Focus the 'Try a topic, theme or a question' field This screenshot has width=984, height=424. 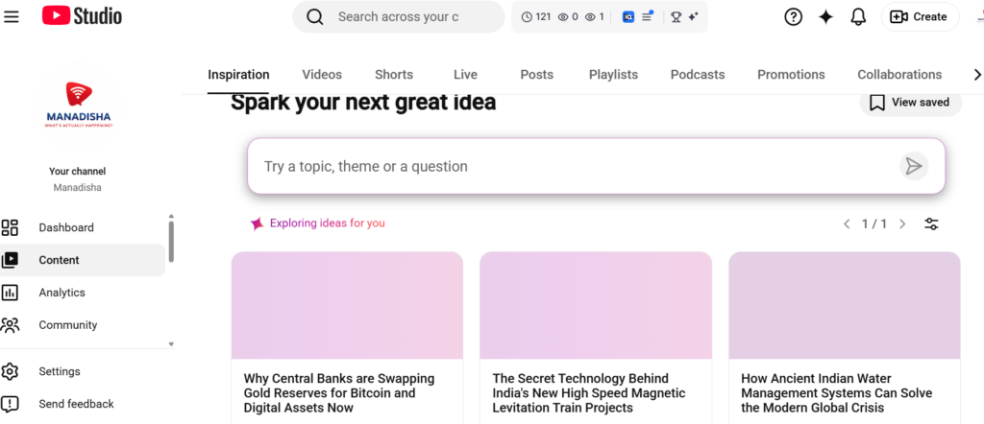(x=596, y=166)
